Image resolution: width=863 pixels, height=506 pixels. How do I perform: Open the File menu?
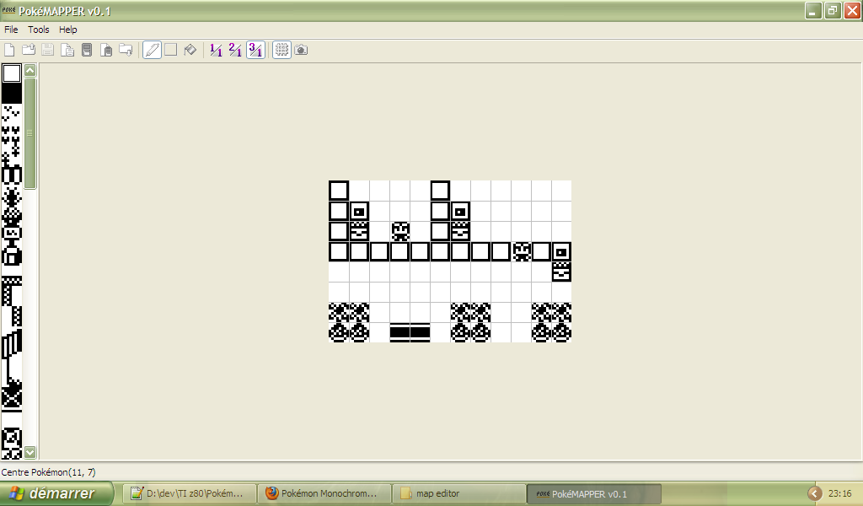coord(11,30)
